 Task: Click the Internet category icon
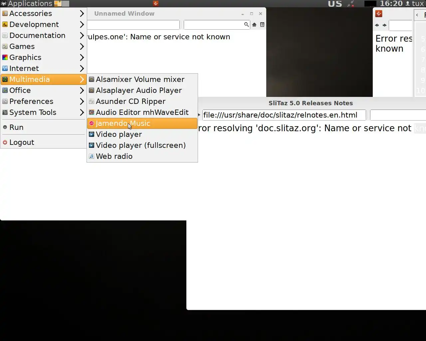click(5, 69)
